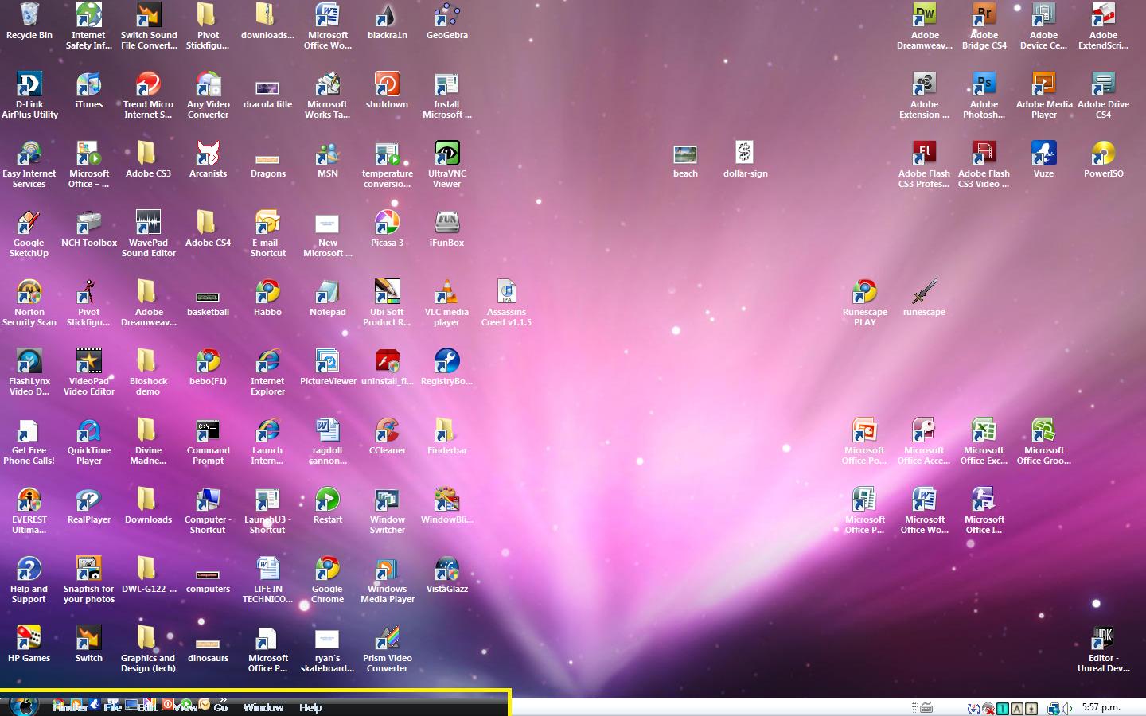Launch Any Video Converter

(x=209, y=95)
